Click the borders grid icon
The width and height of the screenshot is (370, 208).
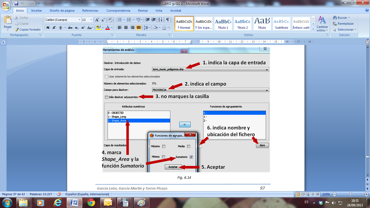coord(164,28)
